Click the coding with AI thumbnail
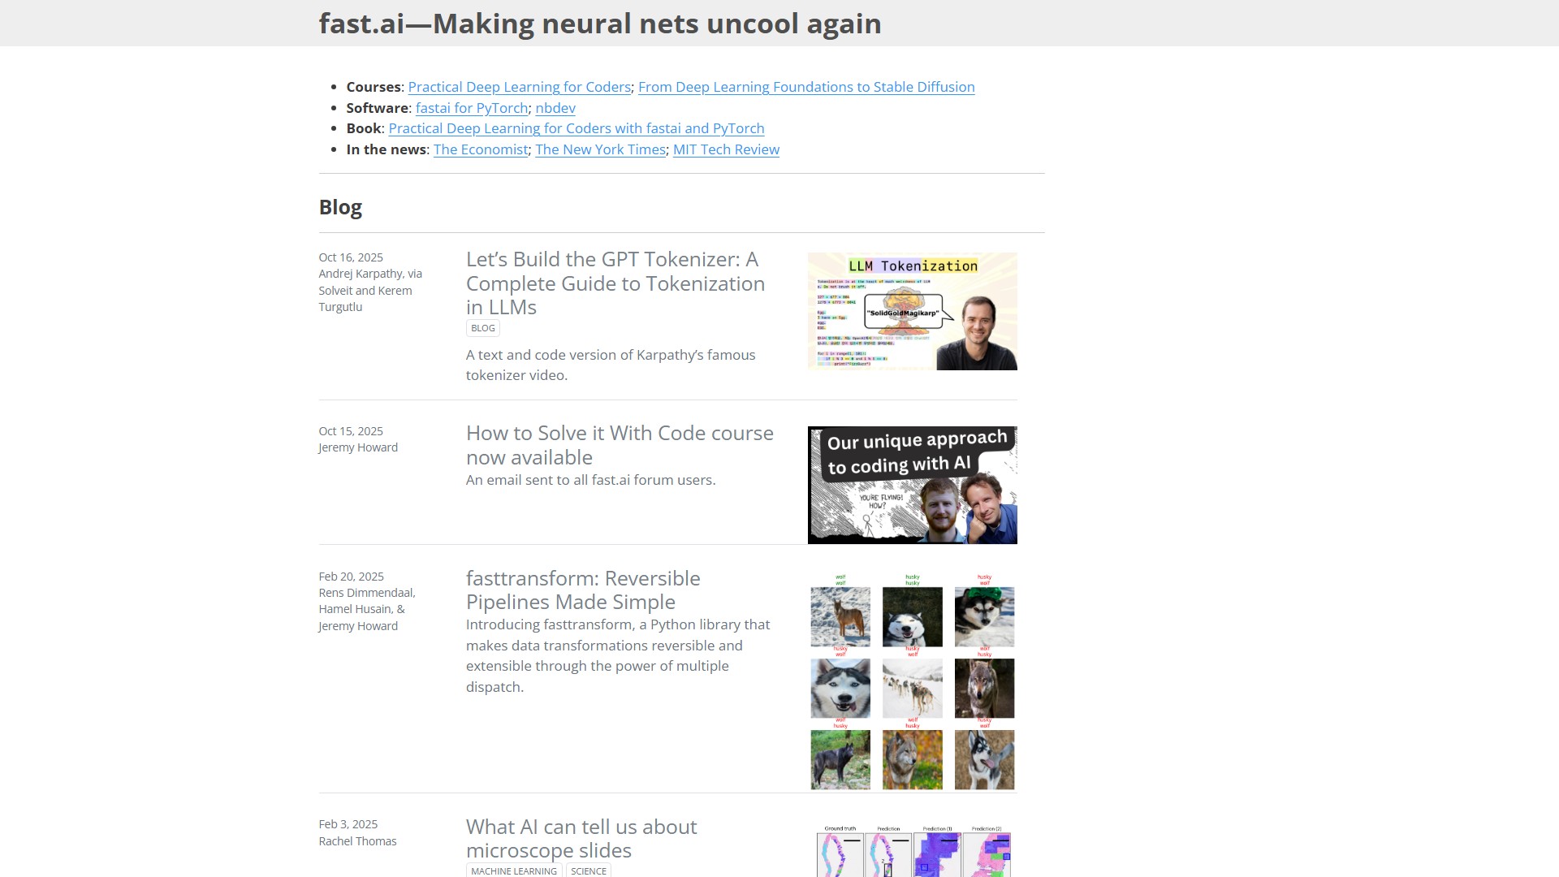This screenshot has height=877, width=1559. pyautogui.click(x=913, y=485)
